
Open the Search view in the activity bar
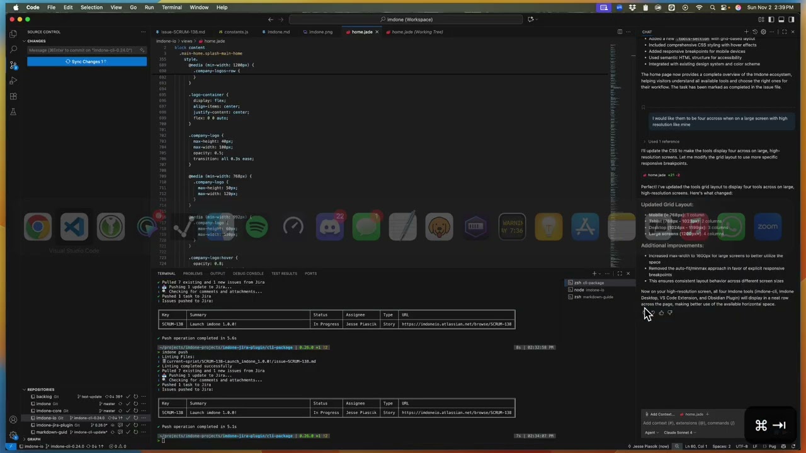(13, 49)
